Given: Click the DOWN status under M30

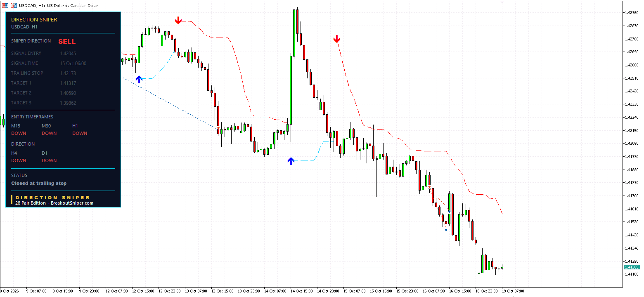Looking at the screenshot, I should point(49,133).
